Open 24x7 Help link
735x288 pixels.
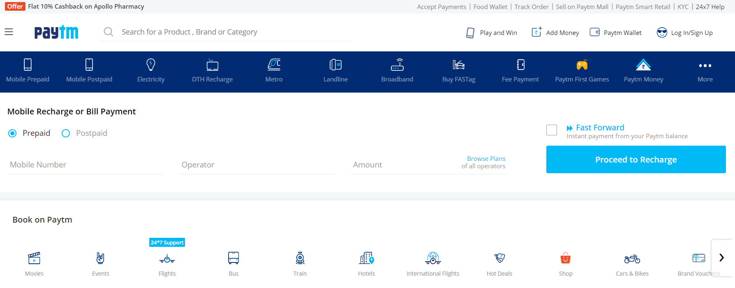pyautogui.click(x=710, y=7)
